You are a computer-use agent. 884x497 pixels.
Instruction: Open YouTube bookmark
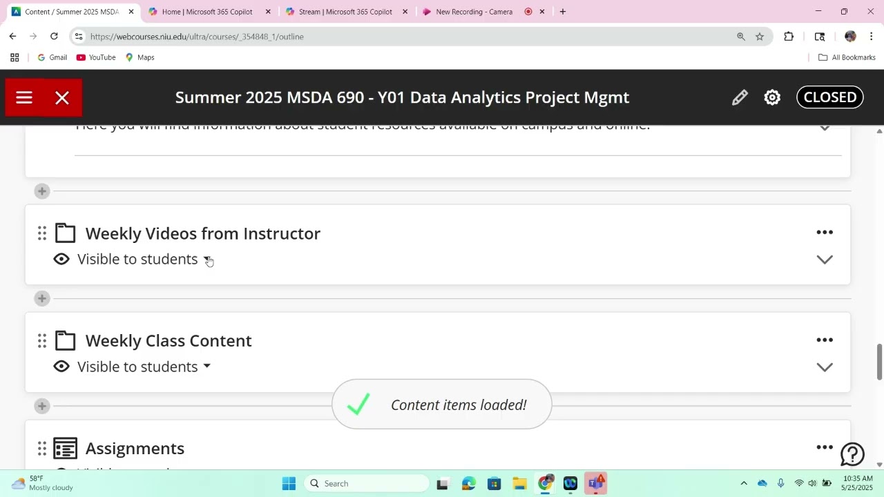pyautogui.click(x=96, y=57)
